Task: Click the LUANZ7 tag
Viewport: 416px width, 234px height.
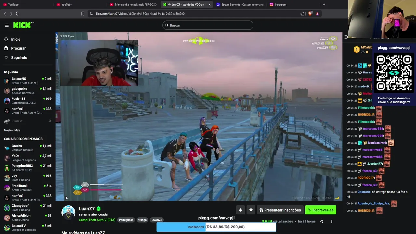Action: [x=157, y=220]
